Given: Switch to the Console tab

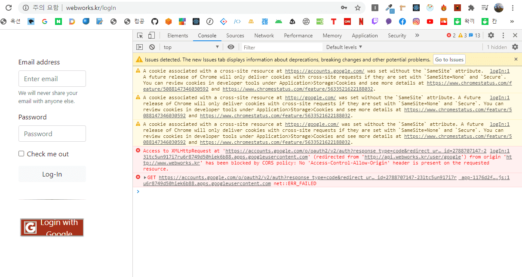Looking at the screenshot, I should pyautogui.click(x=207, y=36).
